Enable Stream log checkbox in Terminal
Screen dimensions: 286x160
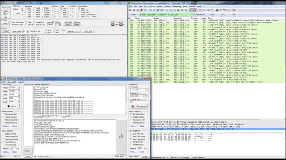[38, 22]
